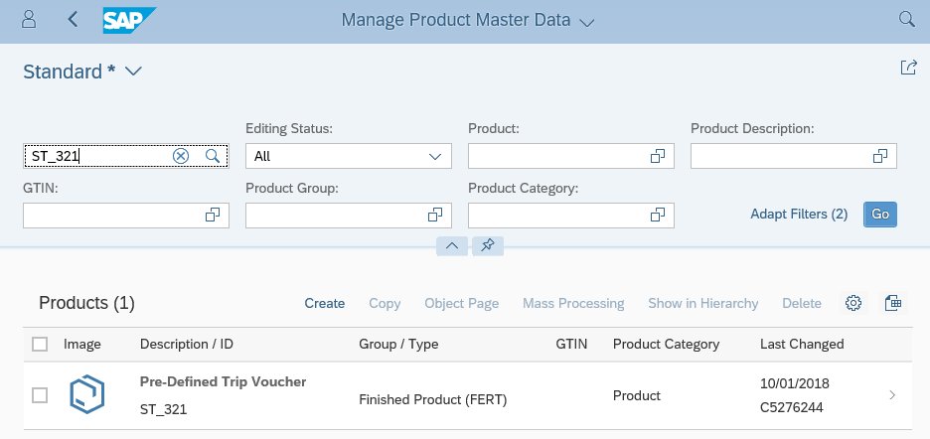Open the user profile icon
The width and height of the screenshot is (930, 439).
click(x=29, y=20)
